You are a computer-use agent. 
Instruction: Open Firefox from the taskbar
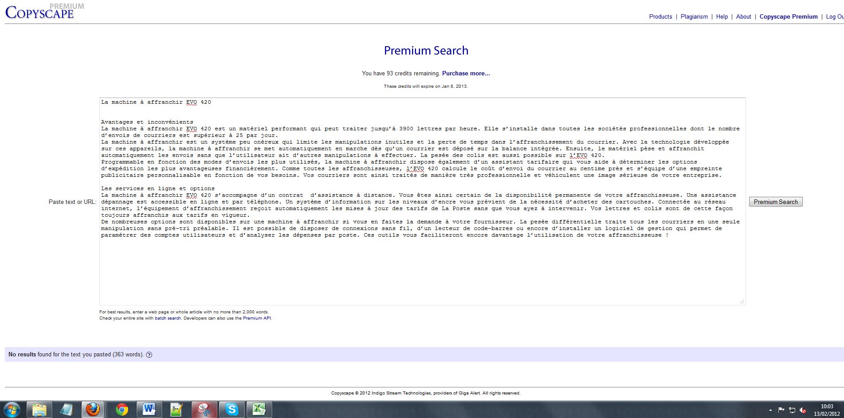[x=93, y=410]
